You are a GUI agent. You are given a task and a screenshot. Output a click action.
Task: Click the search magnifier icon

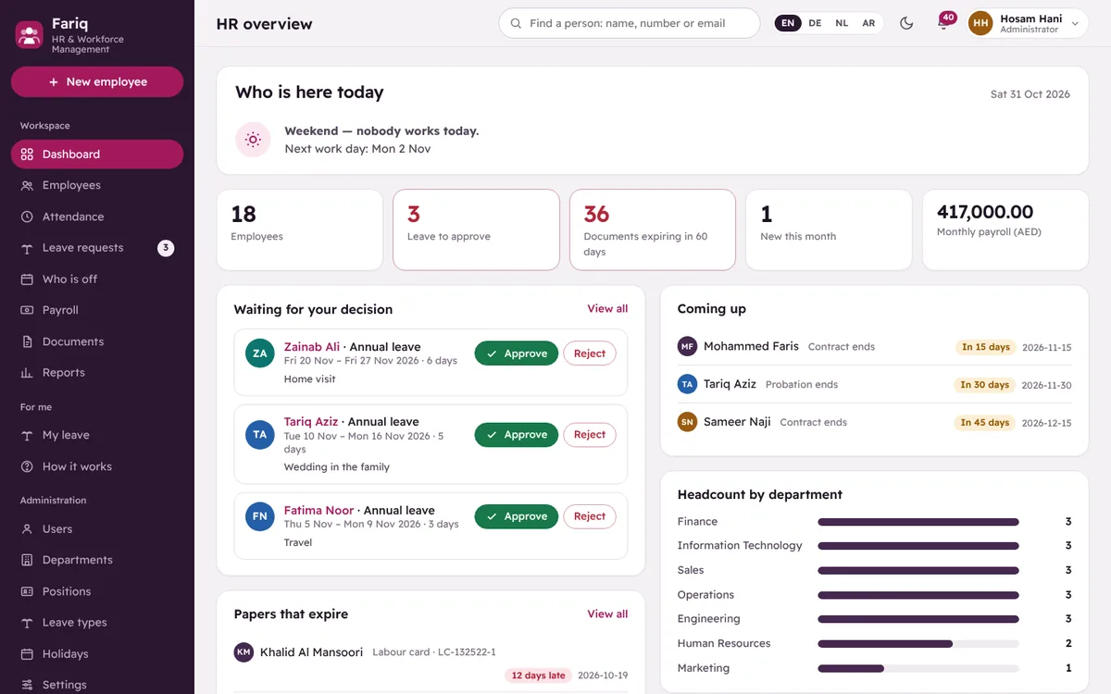point(516,23)
